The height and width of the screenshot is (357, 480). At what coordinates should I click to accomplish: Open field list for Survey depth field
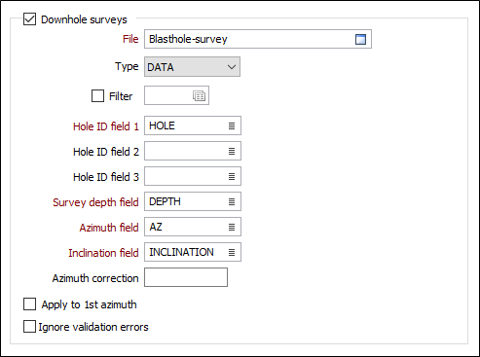pyautogui.click(x=232, y=201)
